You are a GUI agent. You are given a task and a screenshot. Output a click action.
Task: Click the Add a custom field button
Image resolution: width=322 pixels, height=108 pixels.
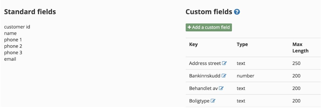click(x=209, y=27)
